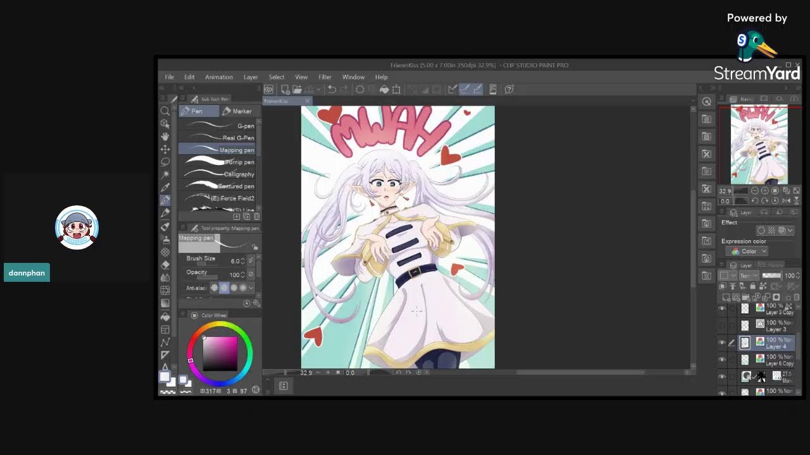
Task: Clear contents with toolbar delete icon
Action: point(360,89)
